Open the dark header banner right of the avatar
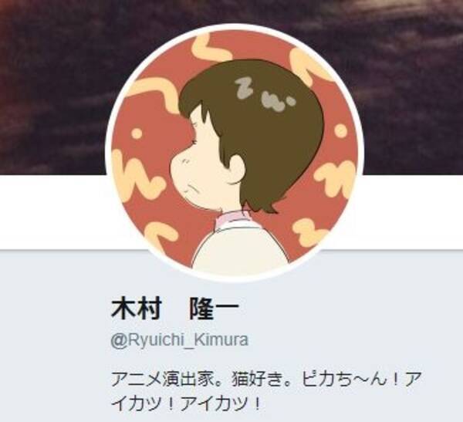463x422 pixels. click(414, 87)
